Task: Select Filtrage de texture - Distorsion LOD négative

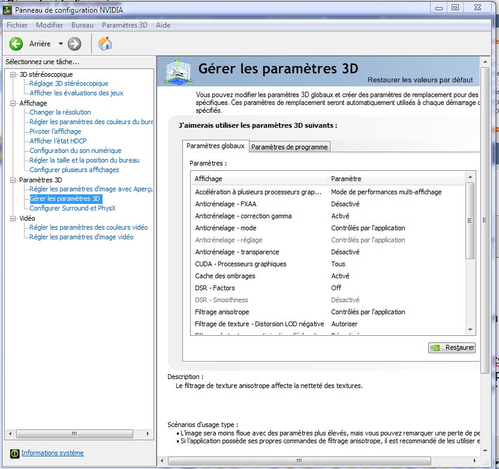Action: [328, 324]
